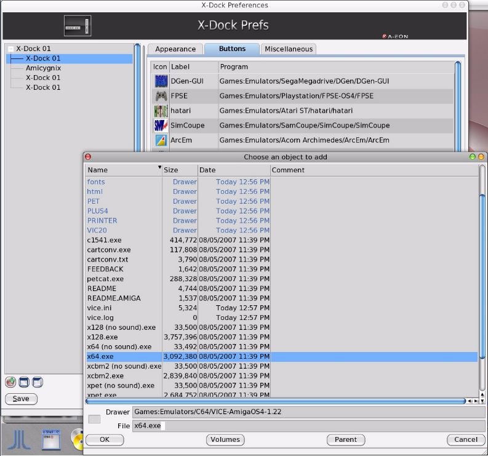The image size is (488, 456).
Task: Open the fonts drawer
Action: [96, 182]
